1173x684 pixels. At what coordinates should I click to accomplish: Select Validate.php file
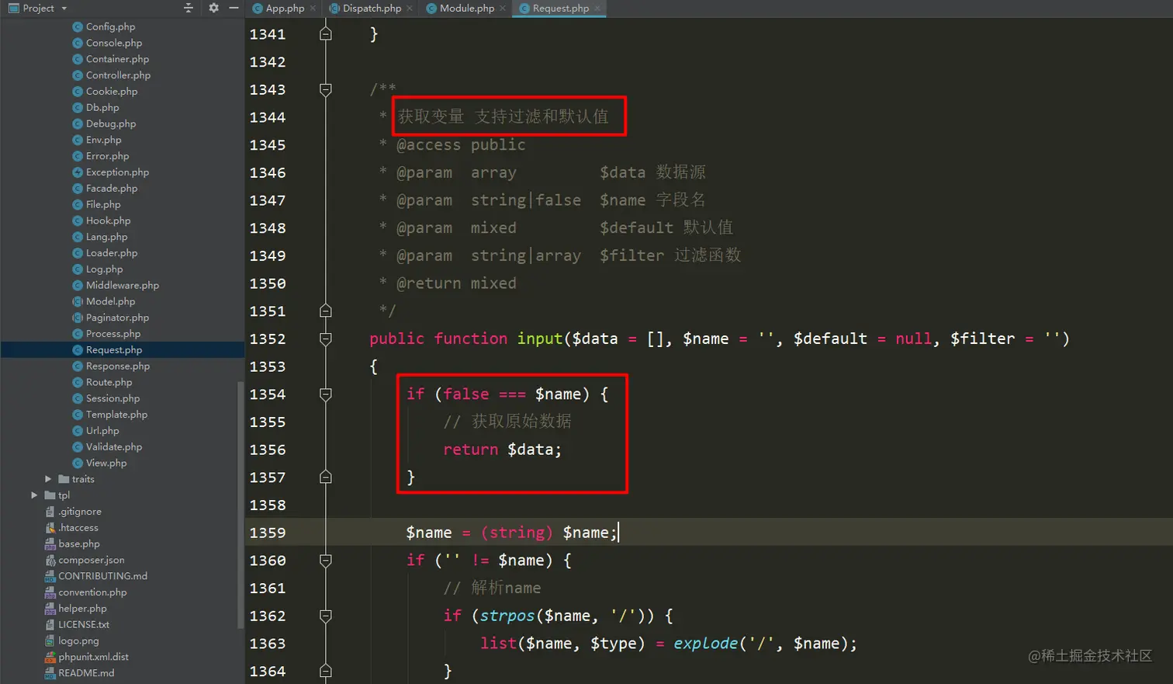point(114,447)
